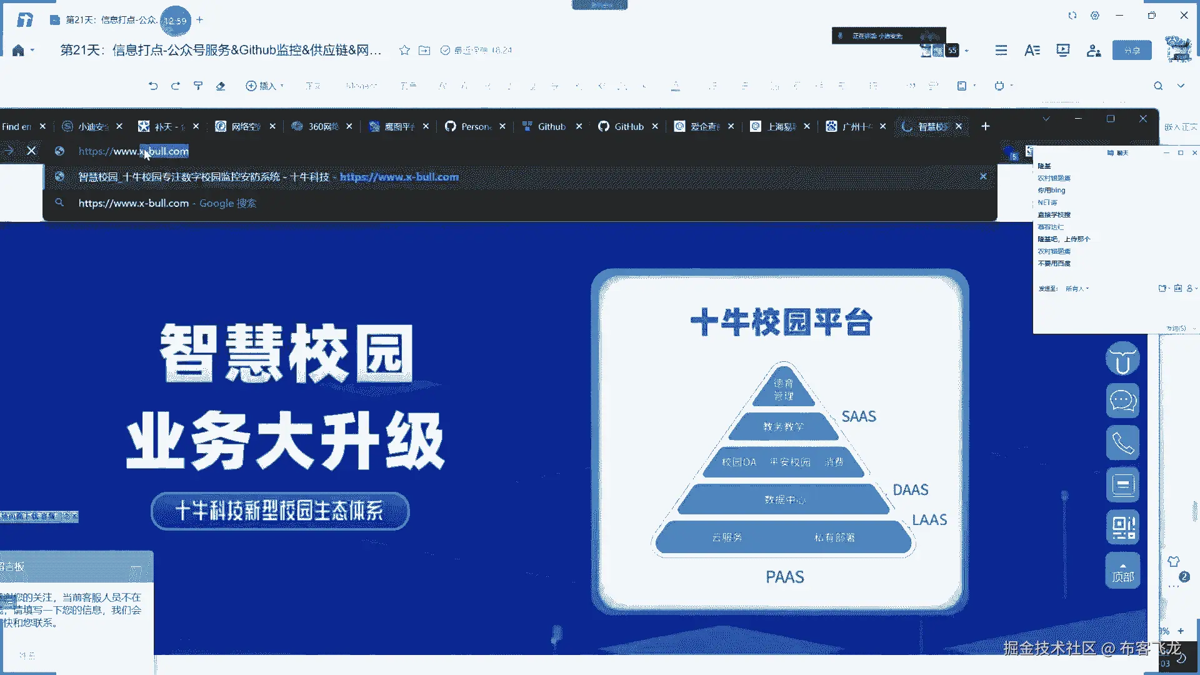
Task: Click the format painter icon
Action: tap(198, 86)
